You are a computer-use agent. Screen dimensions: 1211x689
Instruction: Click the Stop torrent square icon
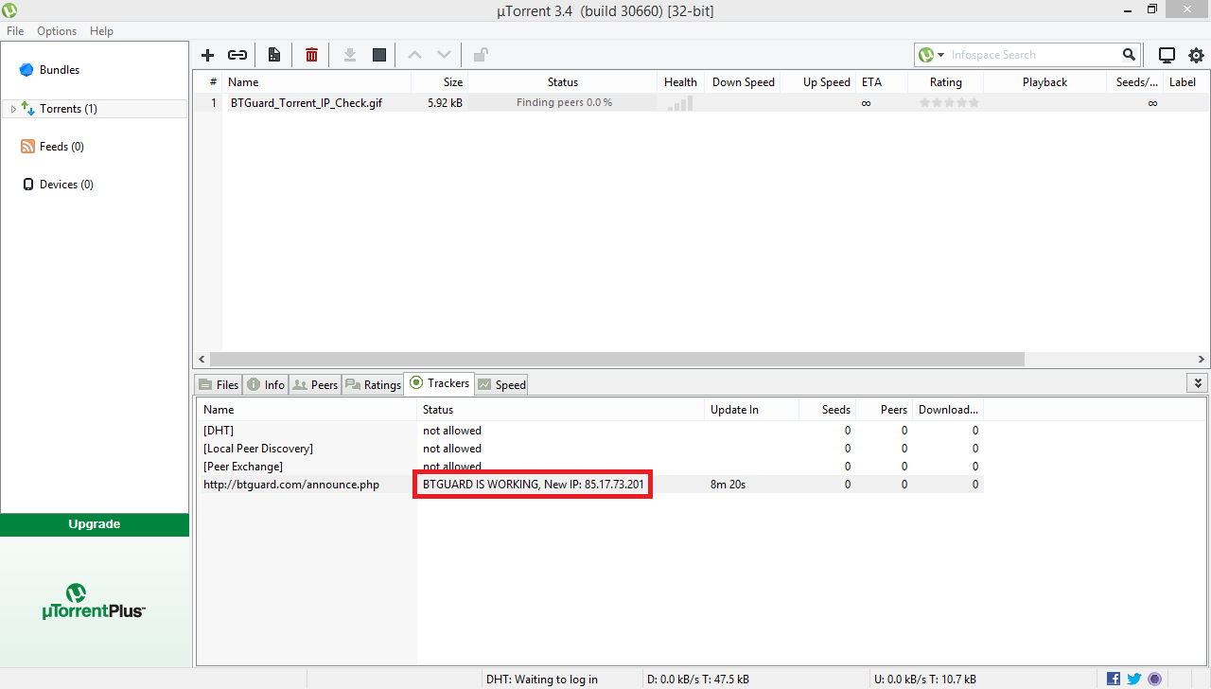click(379, 55)
